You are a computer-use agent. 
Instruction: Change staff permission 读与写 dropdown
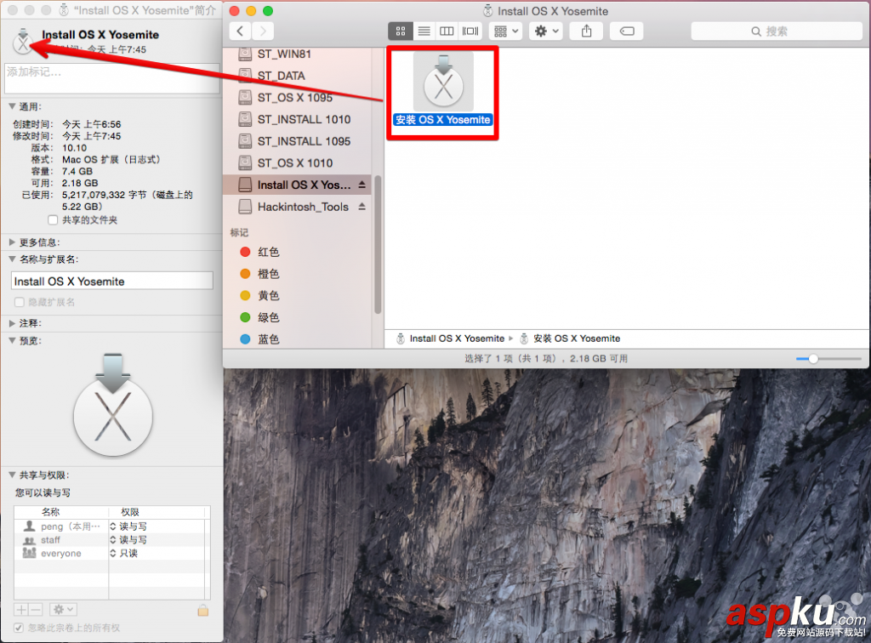click(129, 540)
